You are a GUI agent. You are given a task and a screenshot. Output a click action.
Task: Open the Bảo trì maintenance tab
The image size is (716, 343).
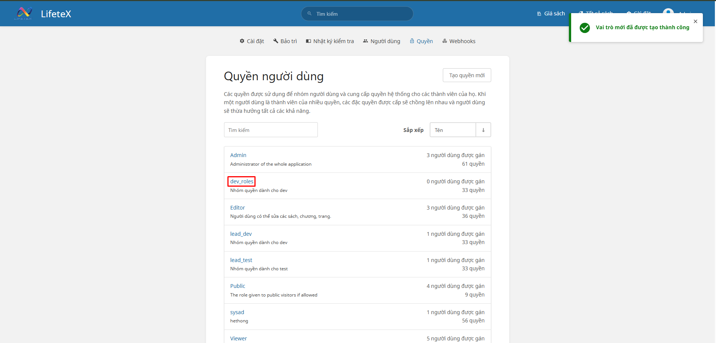click(285, 41)
